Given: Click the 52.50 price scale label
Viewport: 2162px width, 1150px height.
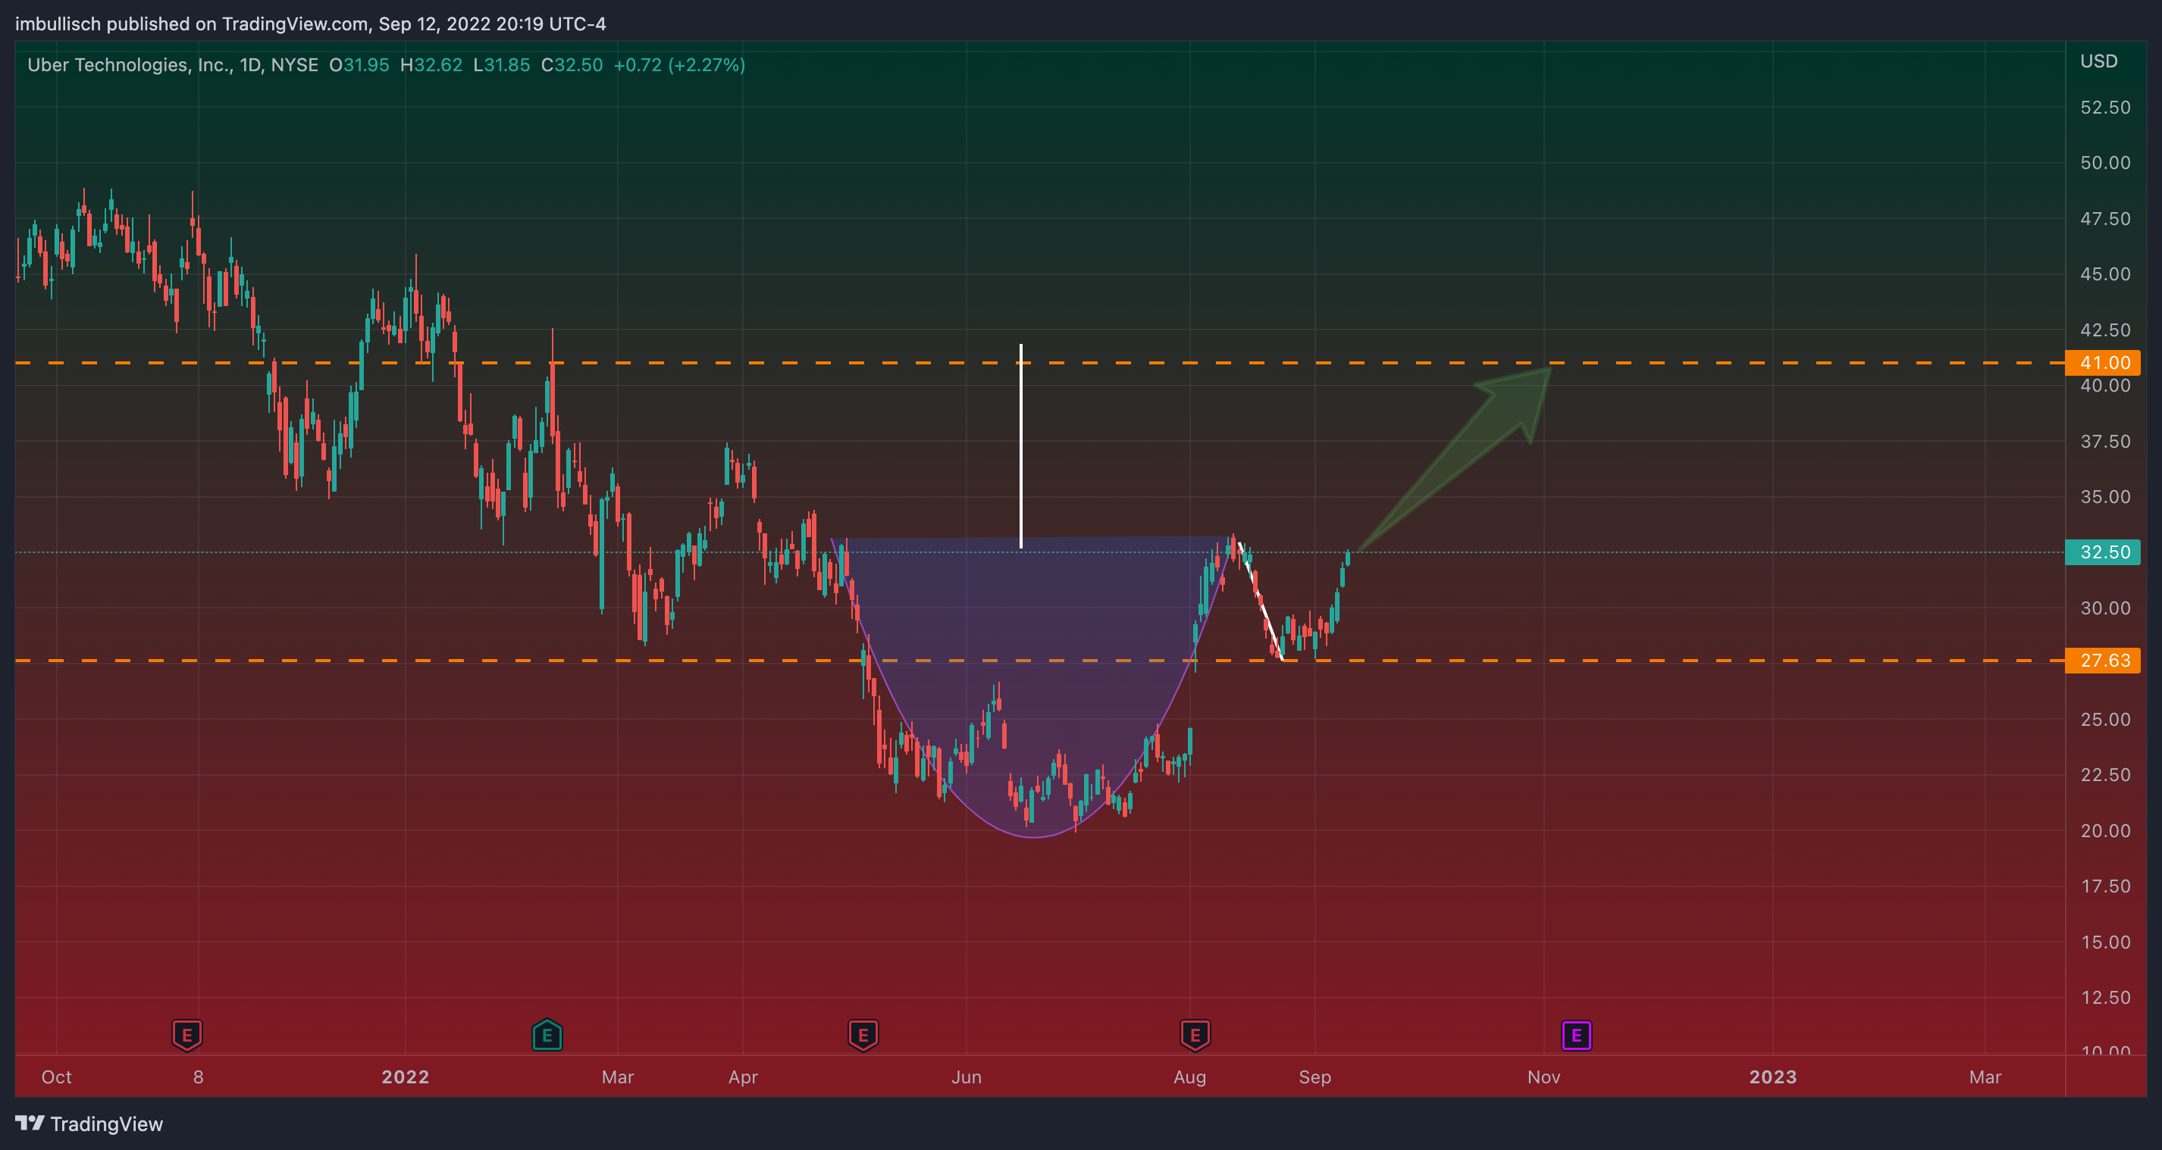Looking at the screenshot, I should click(2105, 108).
